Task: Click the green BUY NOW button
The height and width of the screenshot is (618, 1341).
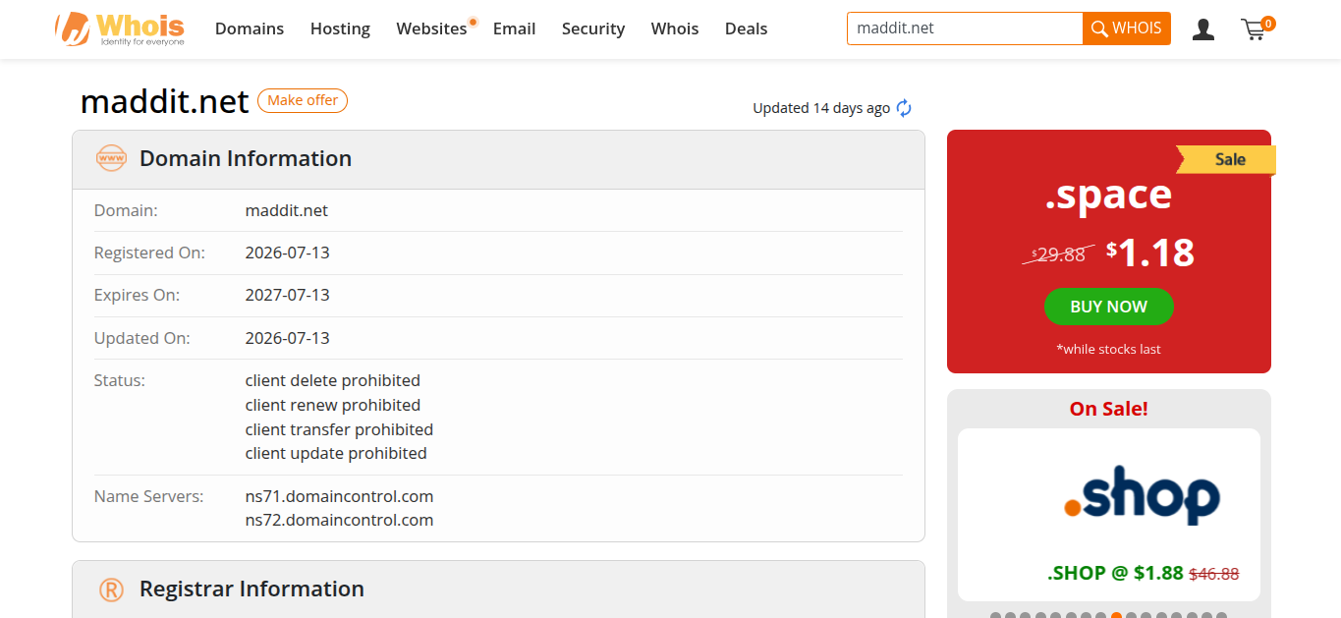Action: pyautogui.click(x=1109, y=307)
